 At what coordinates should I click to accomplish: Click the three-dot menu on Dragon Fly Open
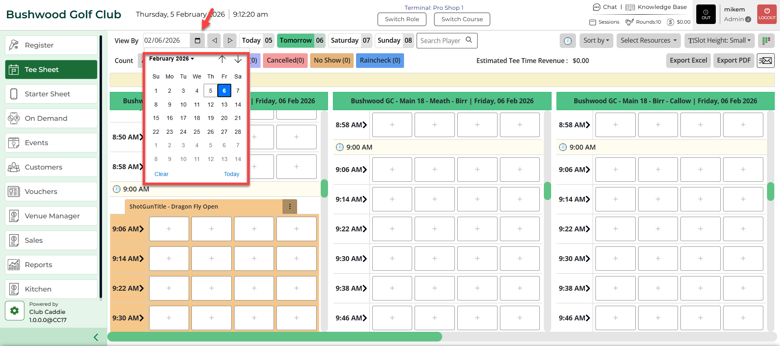point(290,207)
